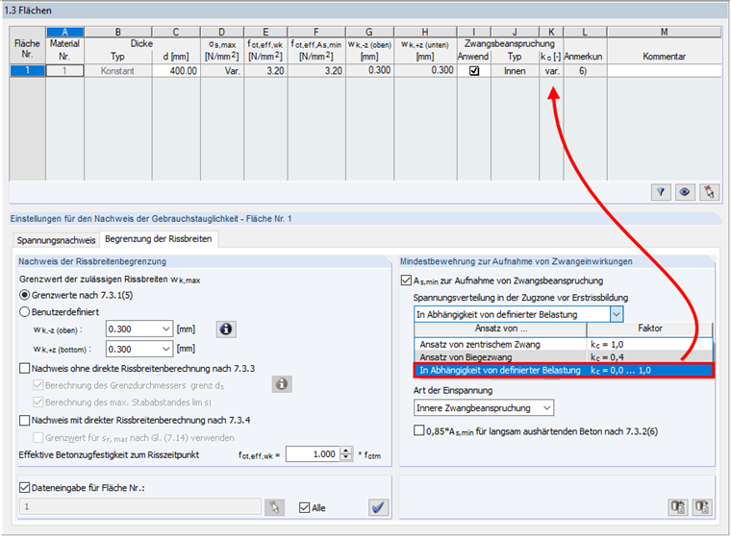The height and width of the screenshot is (537, 731).
Task: Open info button beside wk,-z (oben)
Action: (226, 330)
